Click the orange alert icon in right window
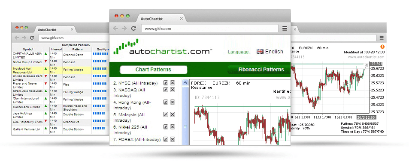Viewport: 409px width, 164px height. coord(382,47)
